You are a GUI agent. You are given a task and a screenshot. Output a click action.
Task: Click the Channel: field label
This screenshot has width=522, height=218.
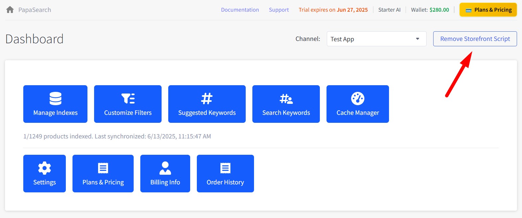(308, 39)
